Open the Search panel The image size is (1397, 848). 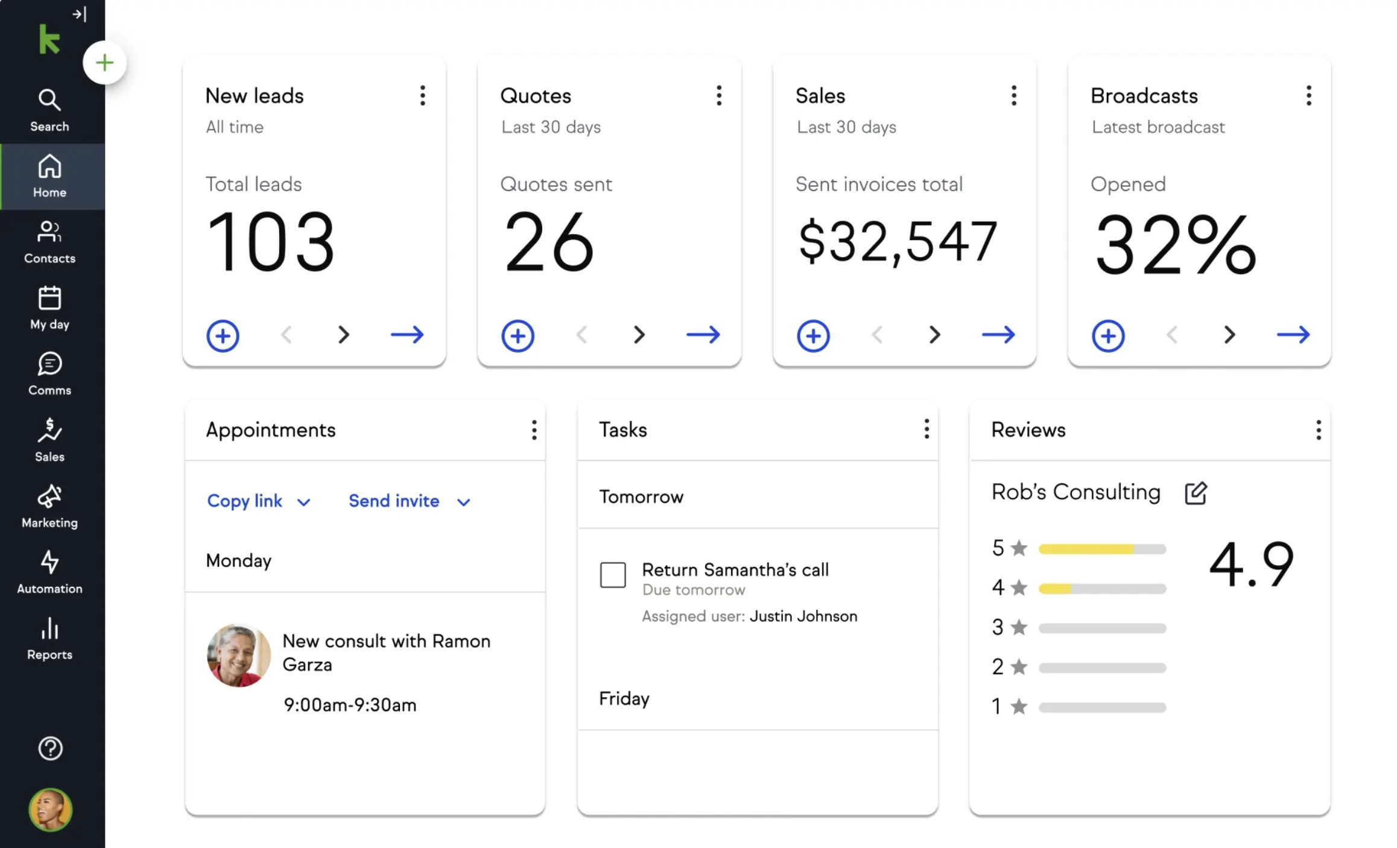tap(49, 109)
